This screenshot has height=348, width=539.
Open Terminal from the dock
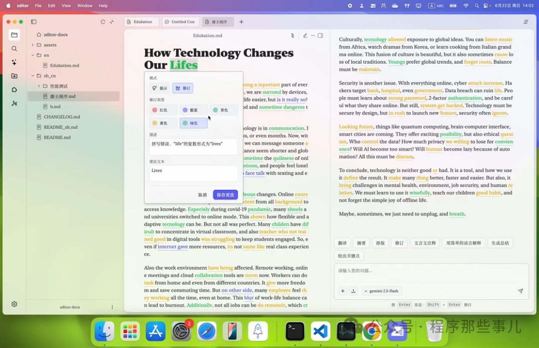295,331
